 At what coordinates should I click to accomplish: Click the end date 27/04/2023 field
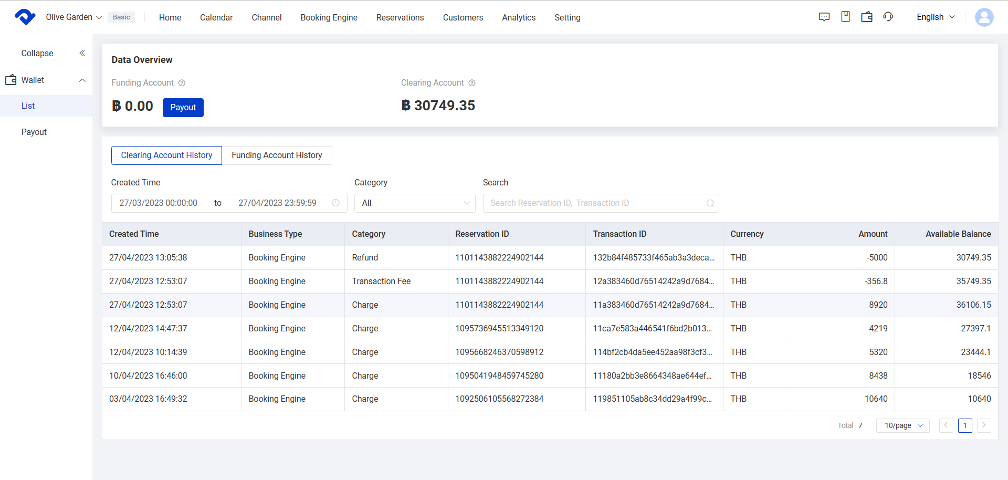point(277,203)
